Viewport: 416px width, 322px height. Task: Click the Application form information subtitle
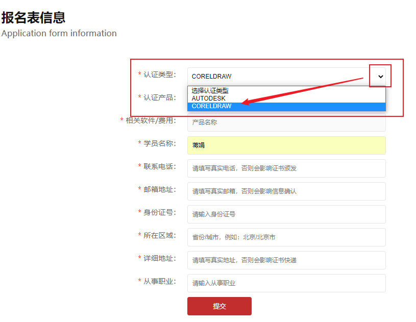[59, 33]
